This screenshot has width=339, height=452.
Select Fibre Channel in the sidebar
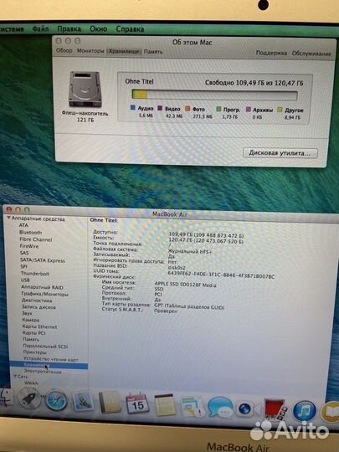[36, 239]
